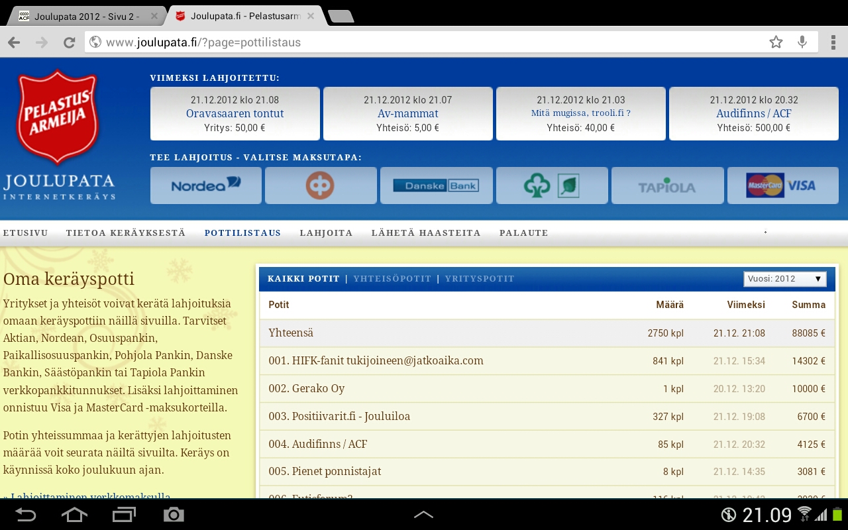Open Oravasaaren tontut donation link

coord(235,113)
